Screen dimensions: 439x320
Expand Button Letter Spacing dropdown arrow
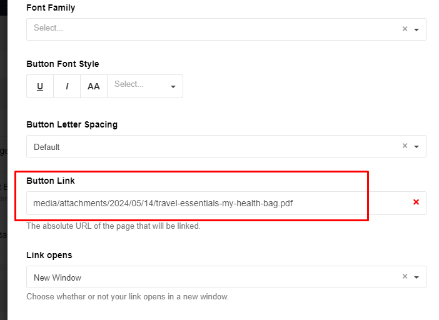[416, 147]
